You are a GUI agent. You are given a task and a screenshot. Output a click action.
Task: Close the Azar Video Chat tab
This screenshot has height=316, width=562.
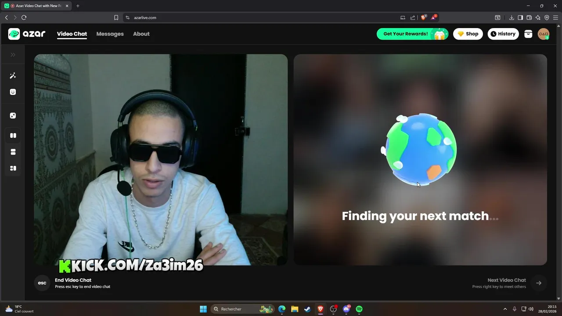click(x=67, y=6)
